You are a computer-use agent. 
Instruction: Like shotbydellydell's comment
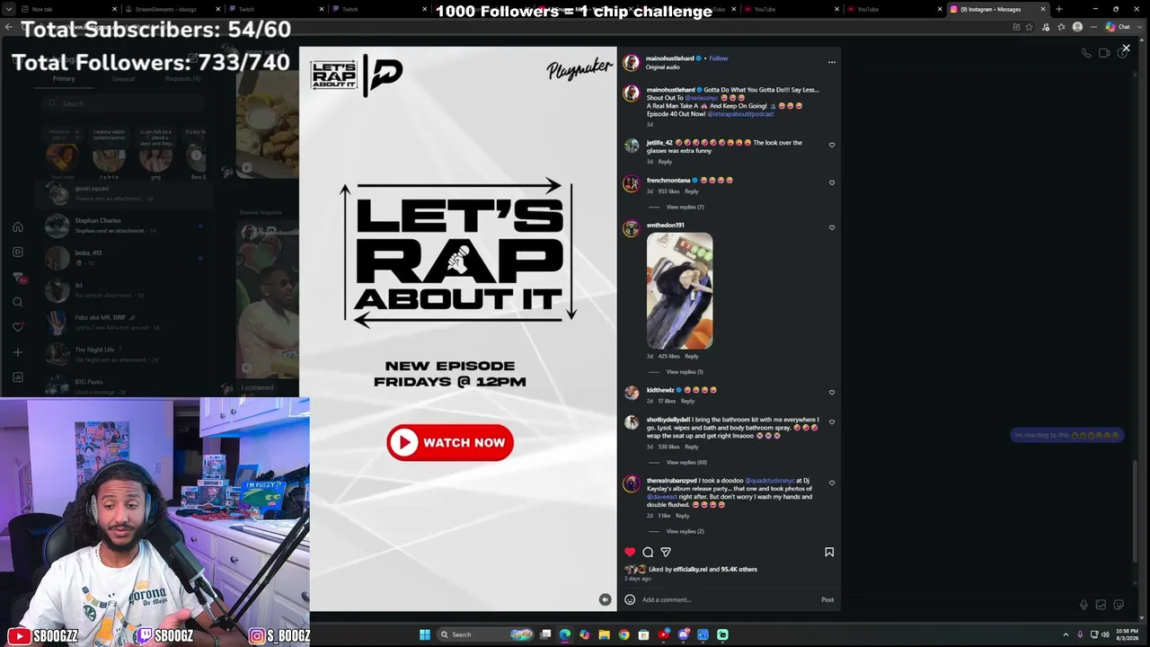[832, 422]
